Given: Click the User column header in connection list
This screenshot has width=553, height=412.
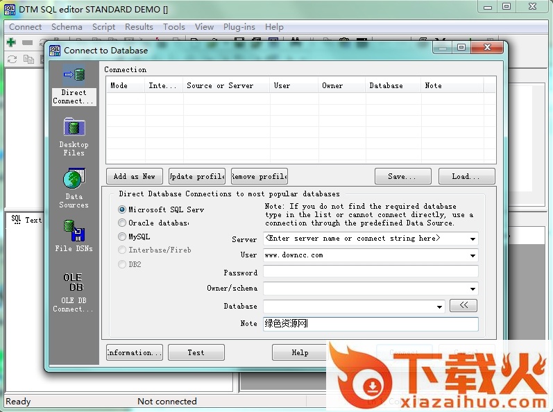Looking at the screenshot, I should (x=294, y=85).
